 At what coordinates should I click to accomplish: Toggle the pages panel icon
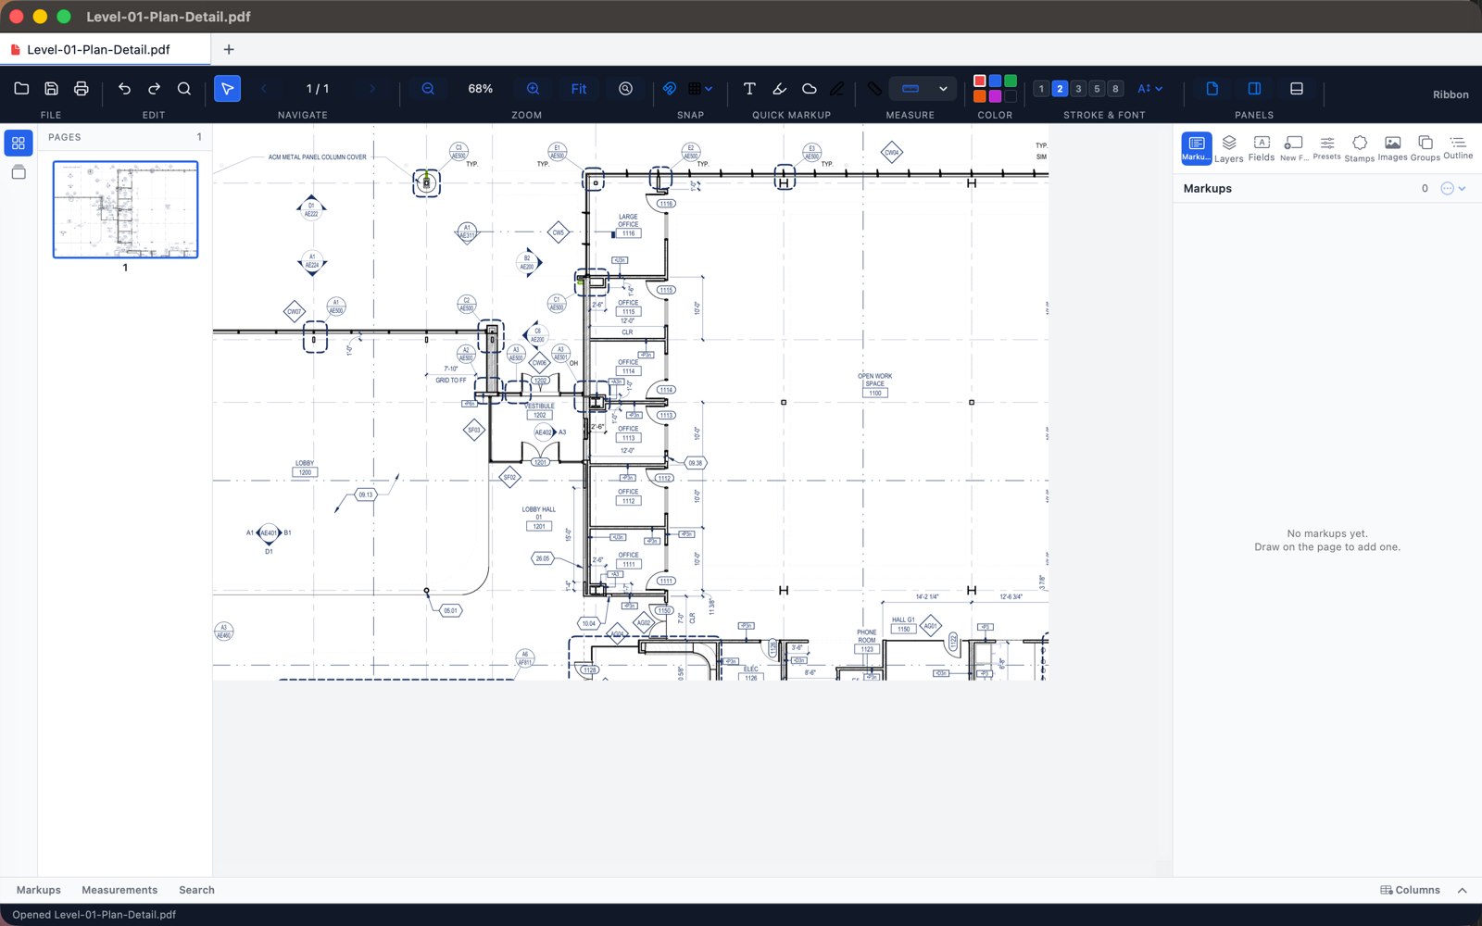pyautogui.click(x=1212, y=89)
